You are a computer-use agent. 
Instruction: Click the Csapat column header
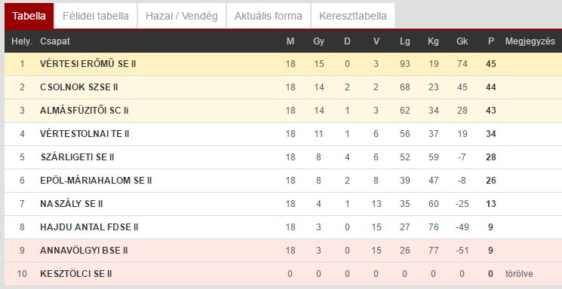pos(55,41)
